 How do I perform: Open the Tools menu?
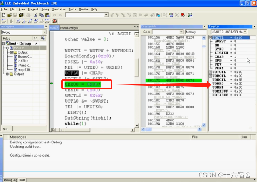pos(72,9)
